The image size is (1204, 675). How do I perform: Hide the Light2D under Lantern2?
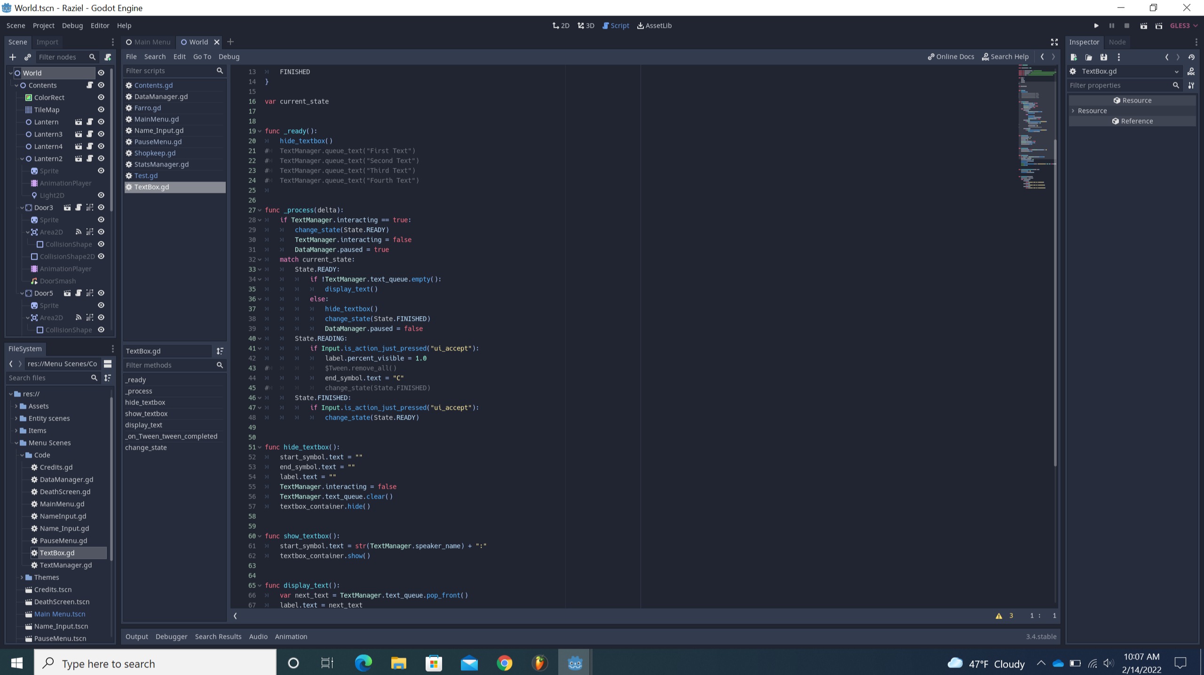101,195
